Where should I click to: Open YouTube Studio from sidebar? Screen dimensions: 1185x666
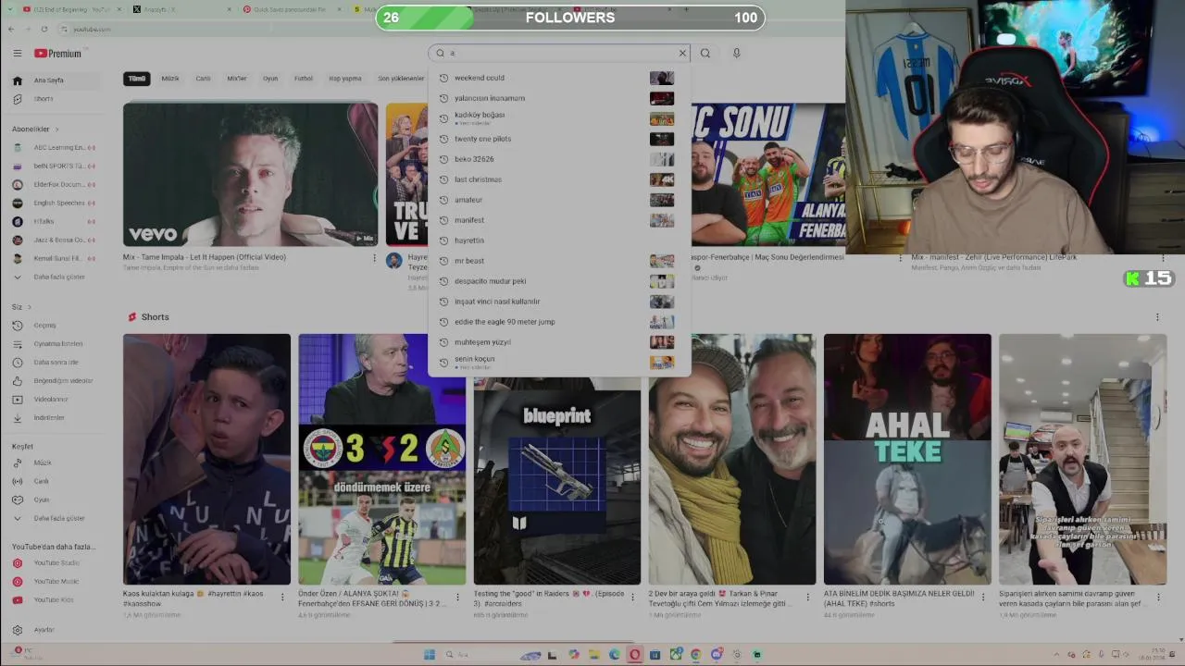56,562
